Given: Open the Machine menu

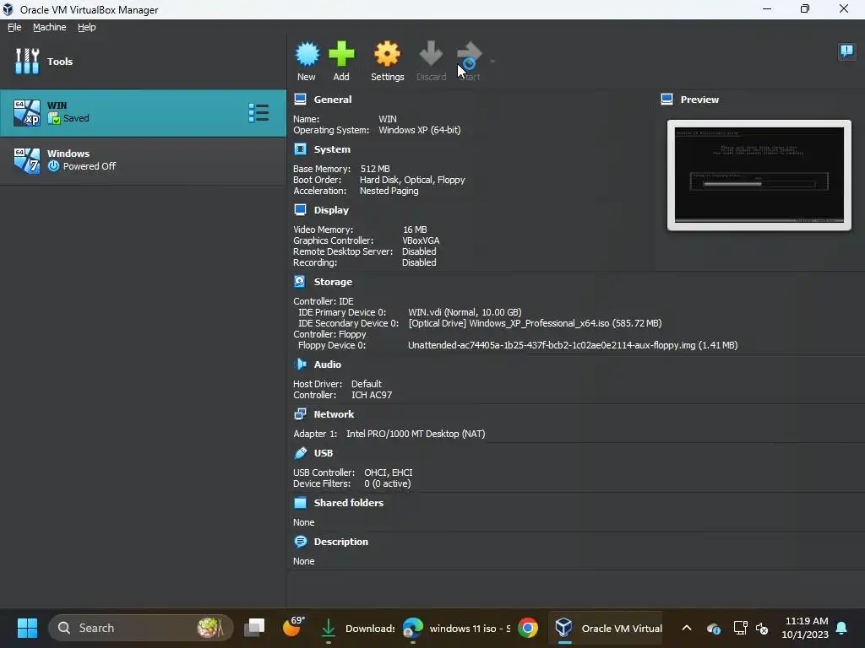Looking at the screenshot, I should click(49, 27).
